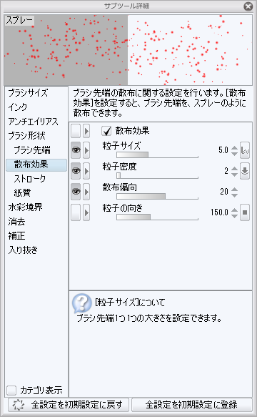Enable the カテゴリ表示 checkbox

tap(11, 391)
